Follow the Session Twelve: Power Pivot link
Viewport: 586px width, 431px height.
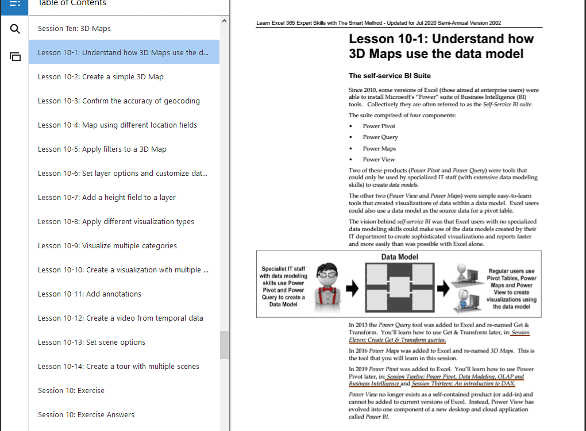pos(455,376)
